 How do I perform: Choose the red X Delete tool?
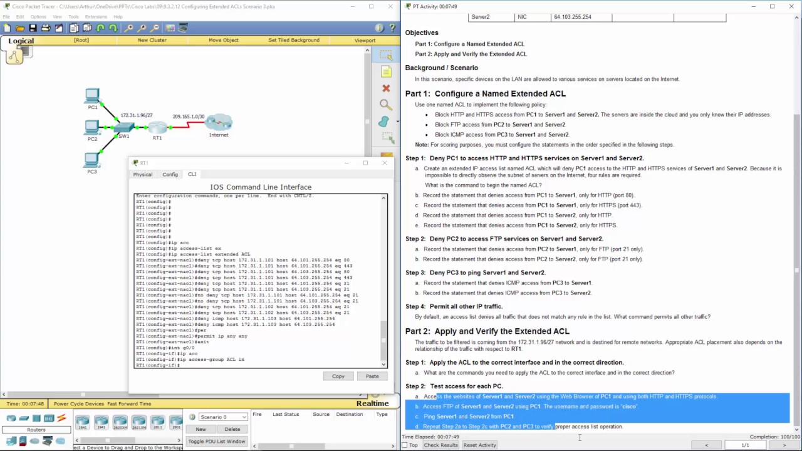coord(386,88)
